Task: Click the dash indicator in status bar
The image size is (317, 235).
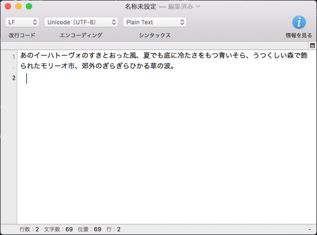Action: click(x=310, y=230)
